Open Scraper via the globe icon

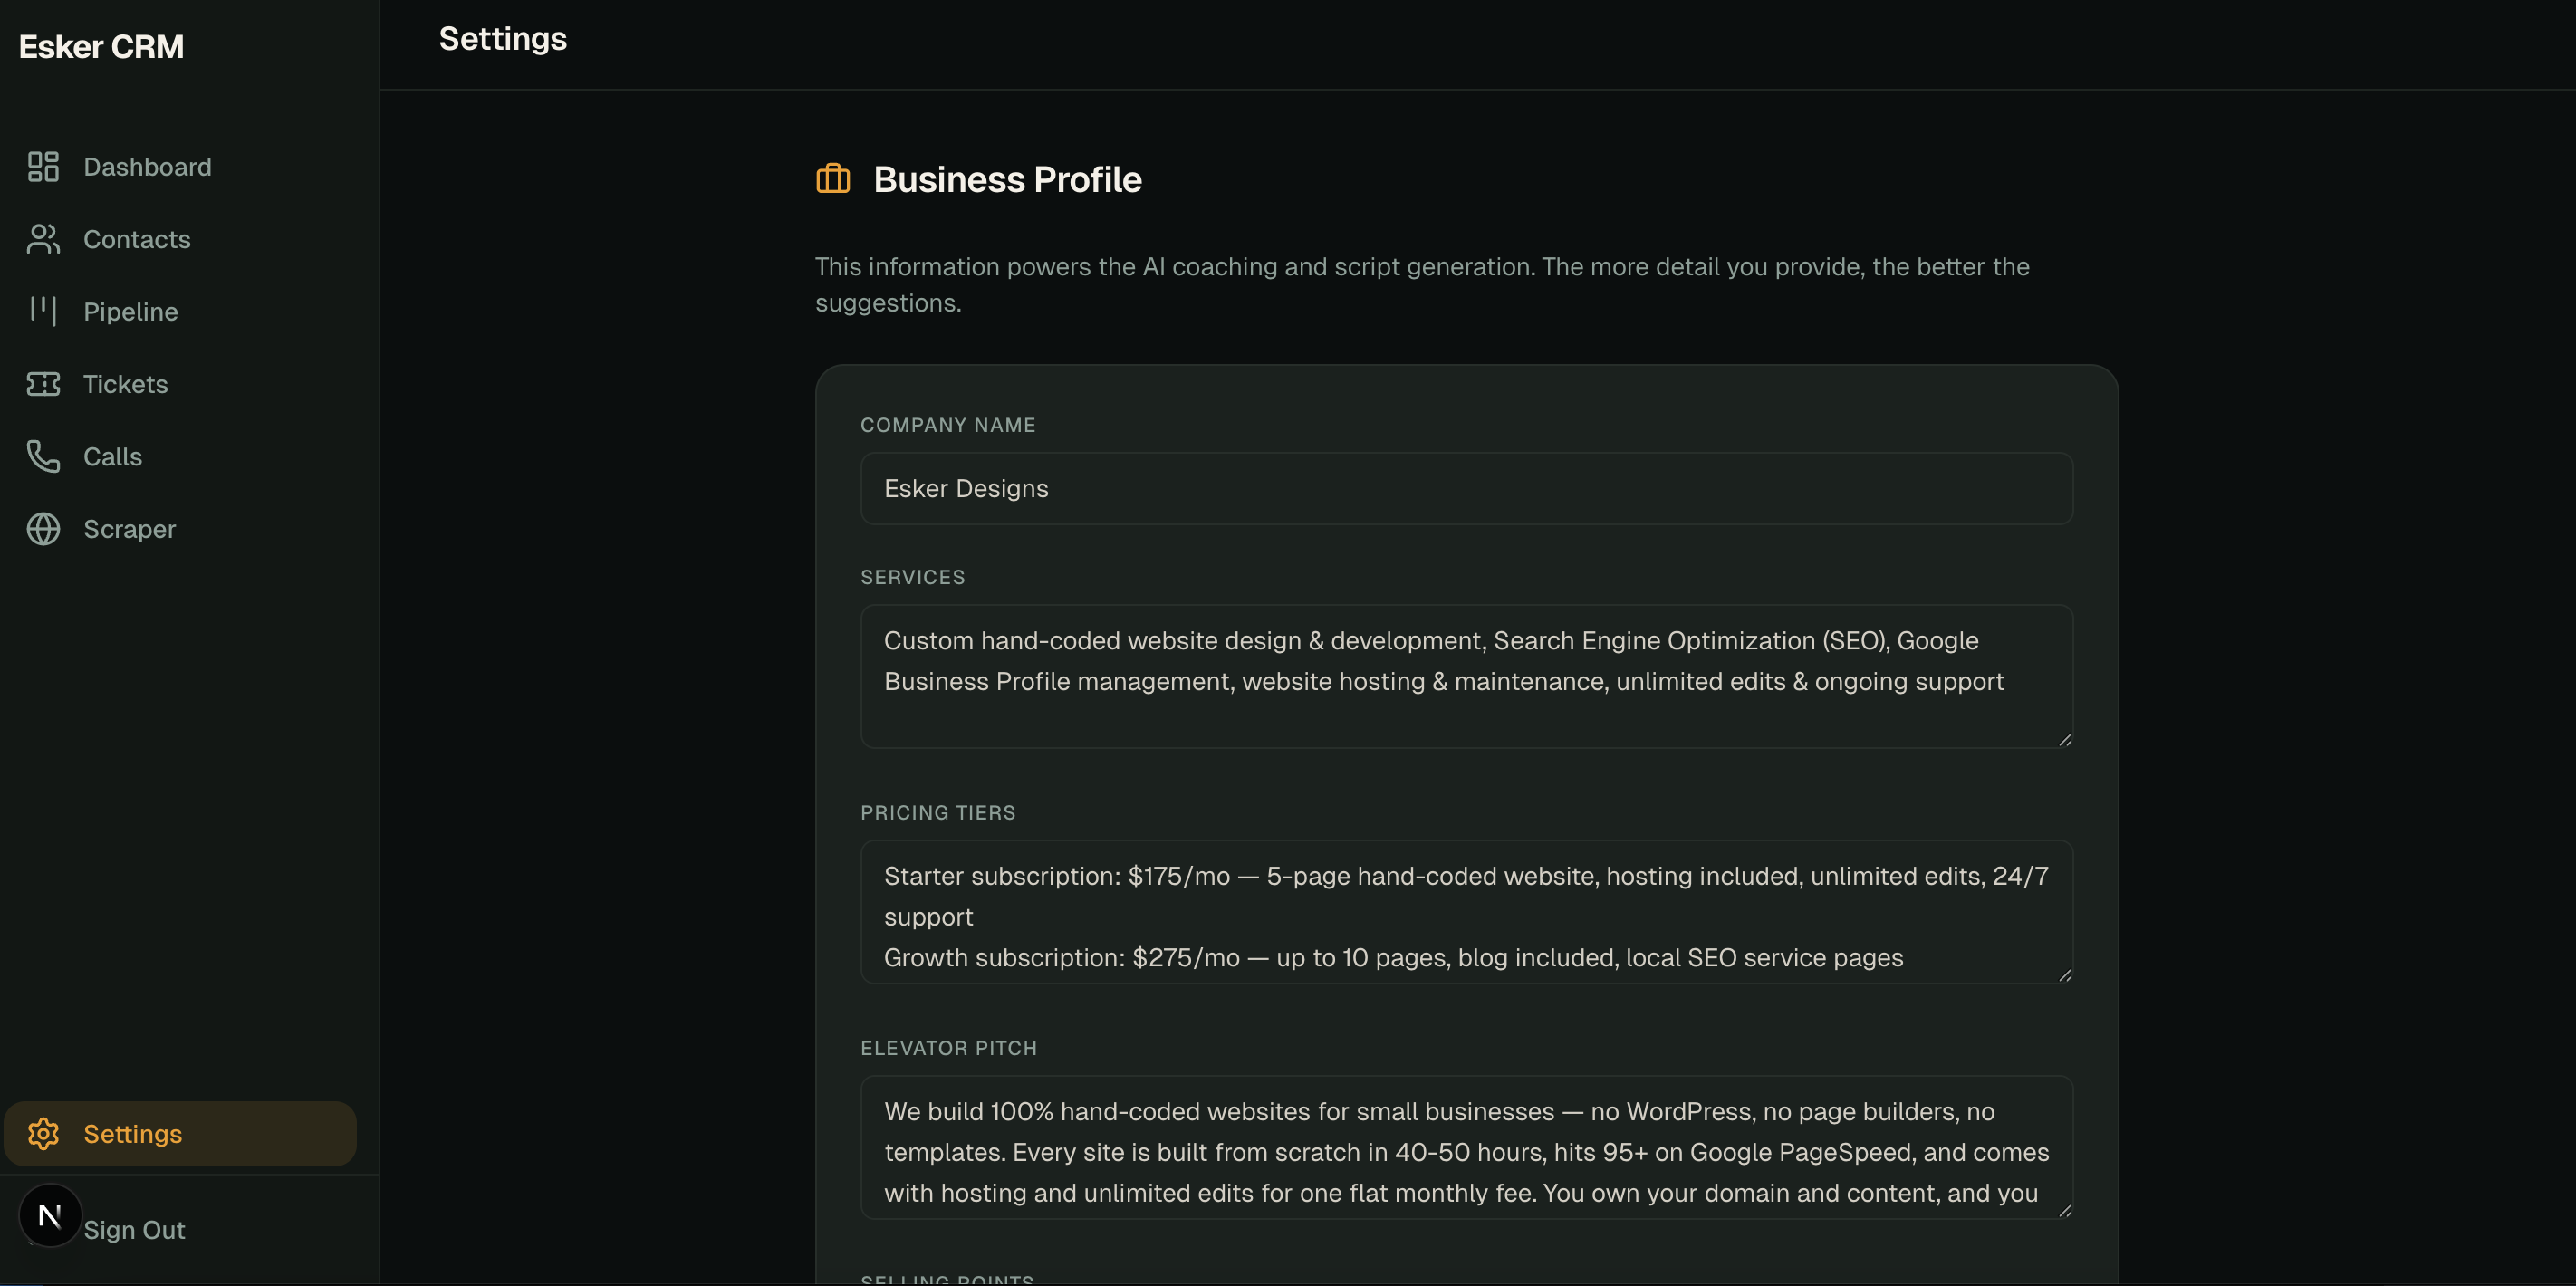click(x=42, y=529)
